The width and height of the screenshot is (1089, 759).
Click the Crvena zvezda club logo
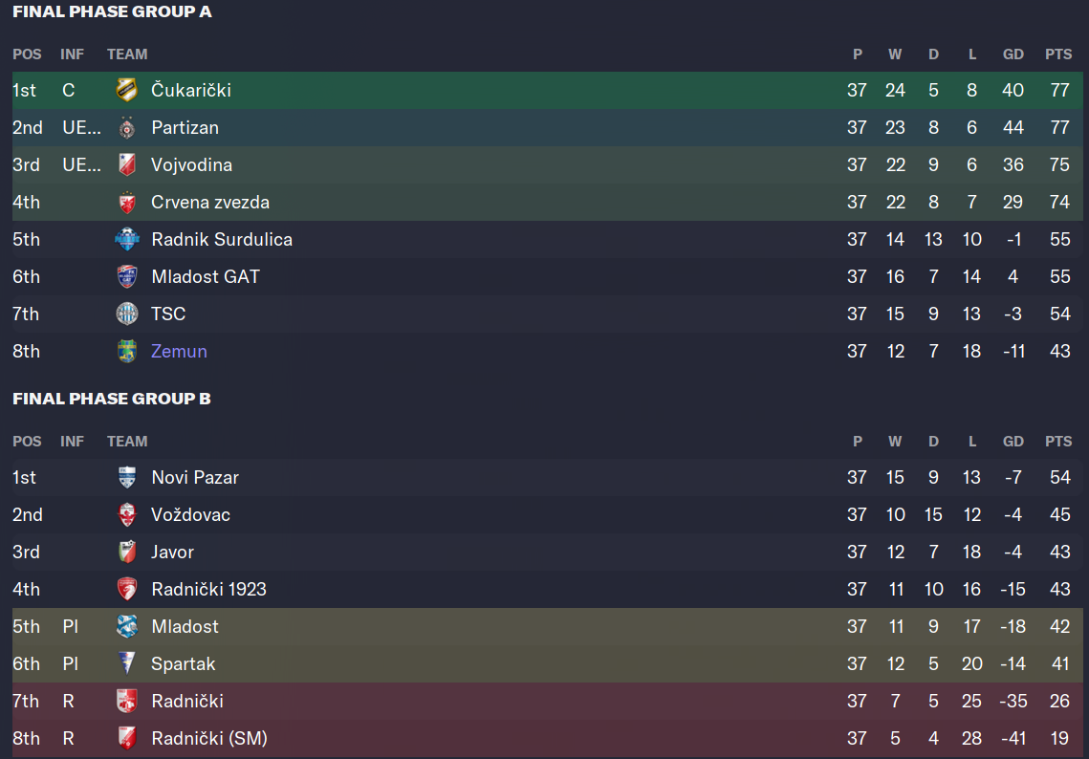pos(126,202)
